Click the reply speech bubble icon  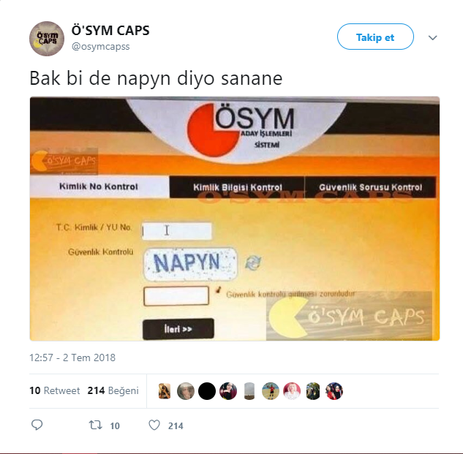[37, 425]
